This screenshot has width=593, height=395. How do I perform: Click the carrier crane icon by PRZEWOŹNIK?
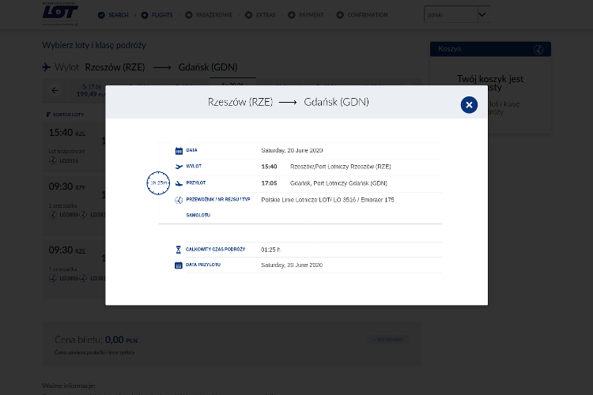179,200
